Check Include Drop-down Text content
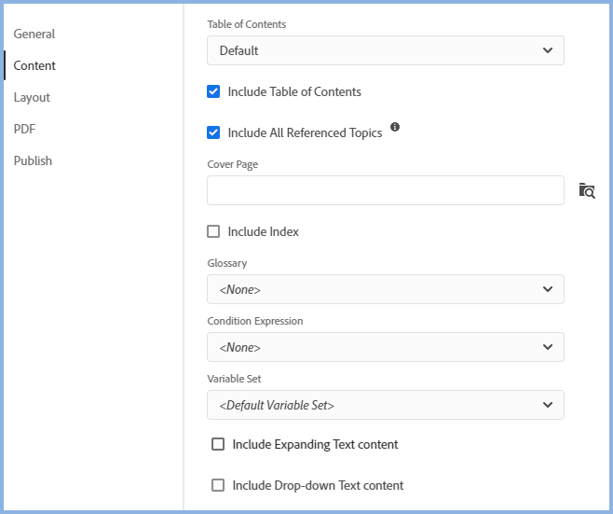613x514 pixels. point(218,485)
